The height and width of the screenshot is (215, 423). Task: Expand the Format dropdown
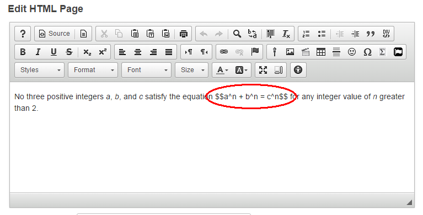click(x=93, y=70)
